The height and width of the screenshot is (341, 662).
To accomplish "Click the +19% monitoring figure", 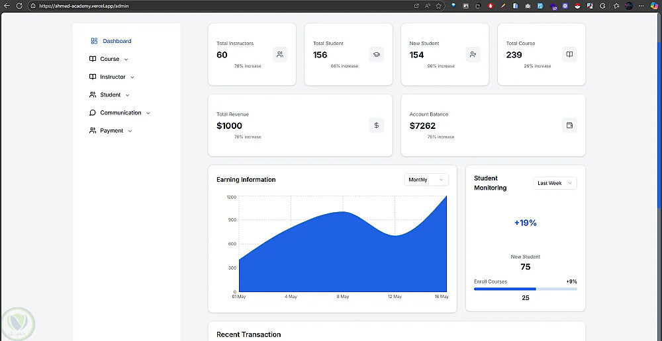I will click(525, 223).
